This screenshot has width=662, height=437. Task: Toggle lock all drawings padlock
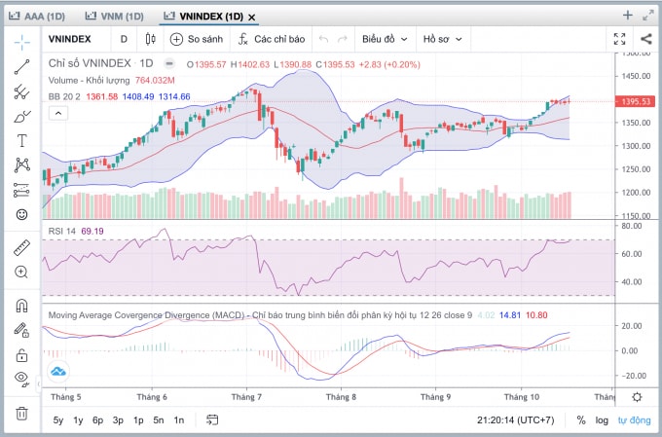click(22, 355)
